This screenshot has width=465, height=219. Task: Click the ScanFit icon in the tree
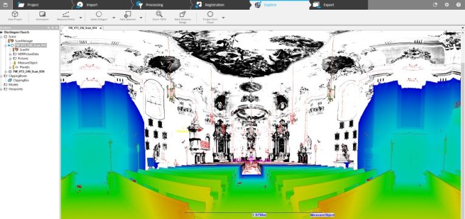[16, 50]
